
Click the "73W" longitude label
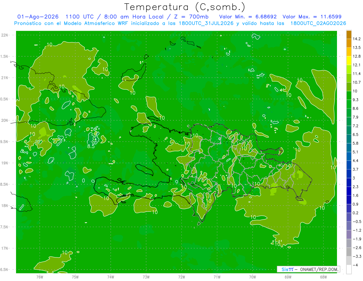146,277
